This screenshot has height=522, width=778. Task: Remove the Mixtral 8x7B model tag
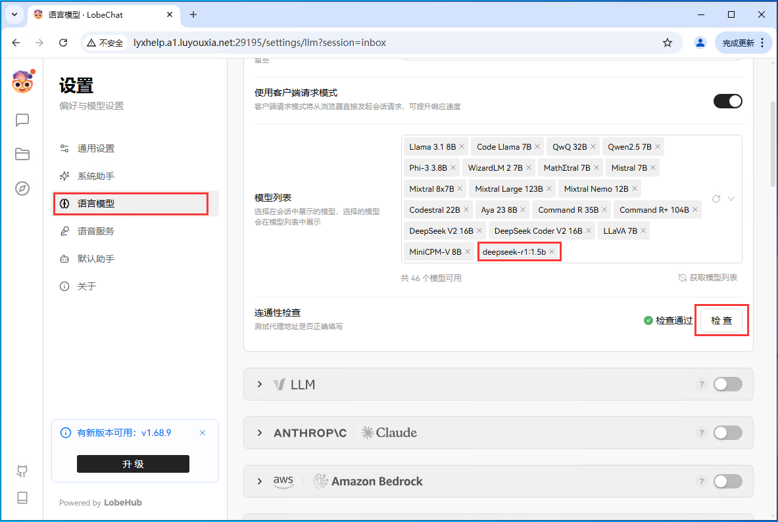click(460, 188)
